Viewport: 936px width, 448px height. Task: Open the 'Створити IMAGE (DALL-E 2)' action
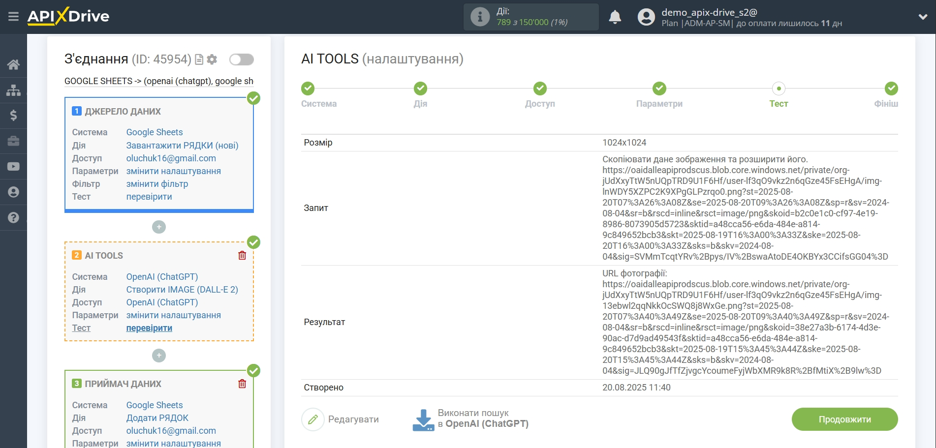[182, 290]
